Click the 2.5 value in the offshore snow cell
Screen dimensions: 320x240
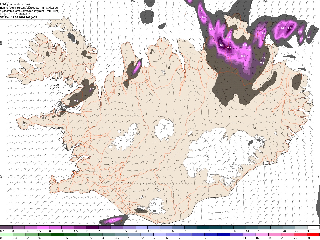[290, 29]
